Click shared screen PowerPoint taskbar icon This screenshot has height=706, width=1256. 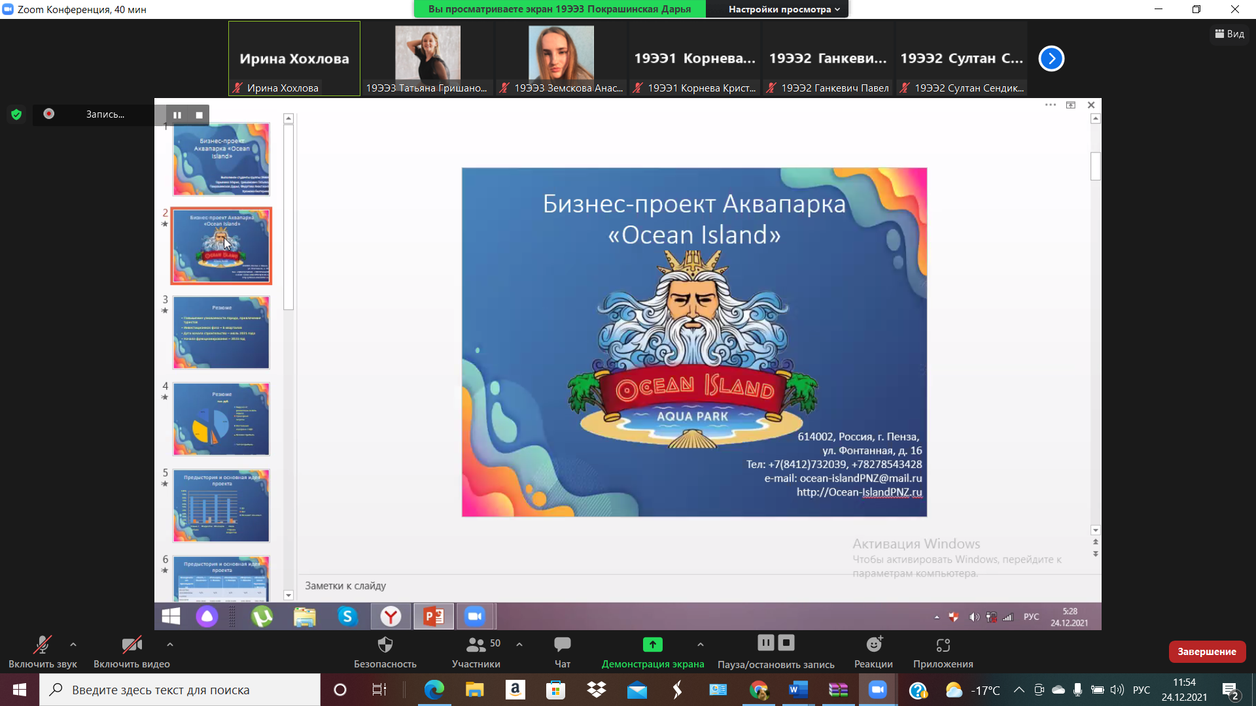(x=434, y=616)
